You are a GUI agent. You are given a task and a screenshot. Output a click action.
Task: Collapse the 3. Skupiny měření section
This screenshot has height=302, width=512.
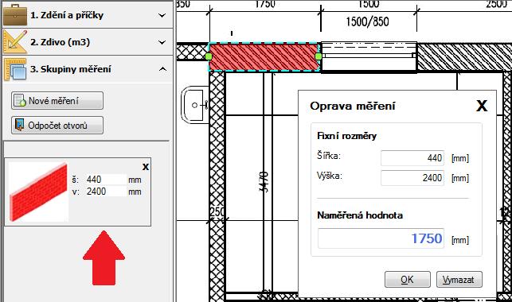click(x=162, y=69)
